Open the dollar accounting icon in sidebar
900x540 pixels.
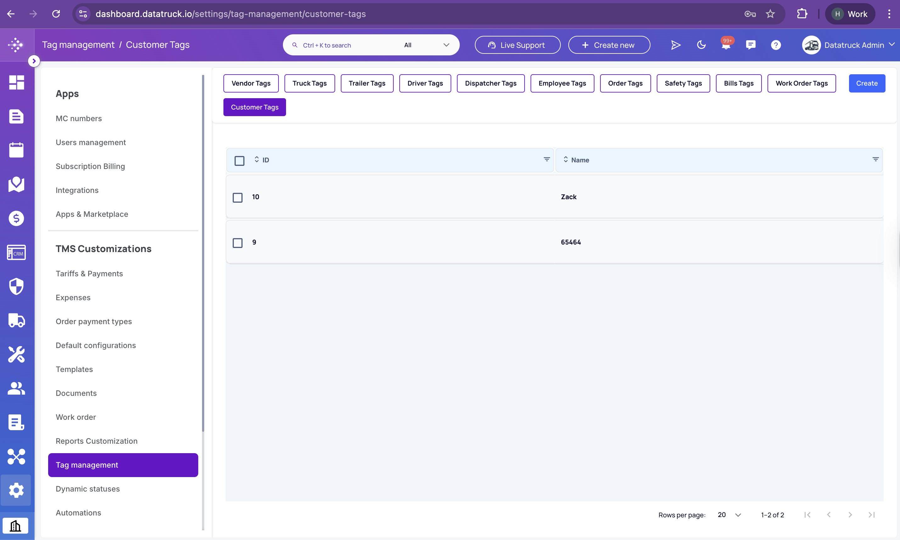coord(16,218)
